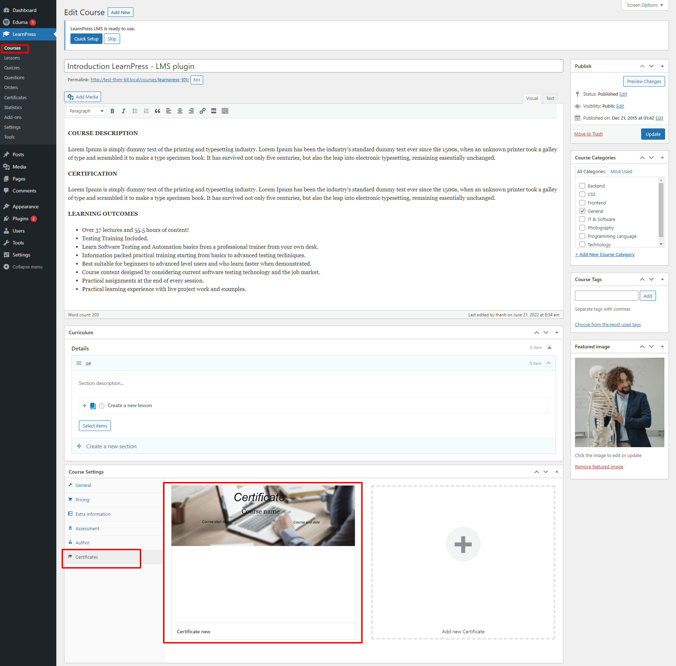Screen dimensions: 676x666
Task: Open the Assessment course settings tab
Action: 114,528
